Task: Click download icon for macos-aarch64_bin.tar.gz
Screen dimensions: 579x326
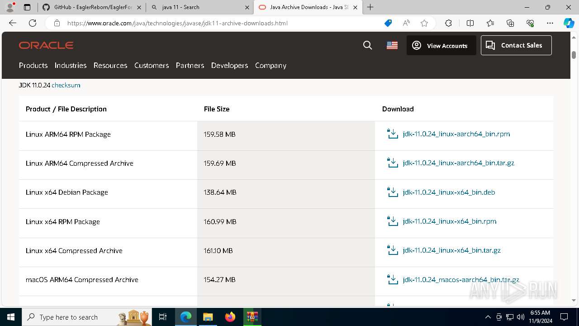Action: 392,280
